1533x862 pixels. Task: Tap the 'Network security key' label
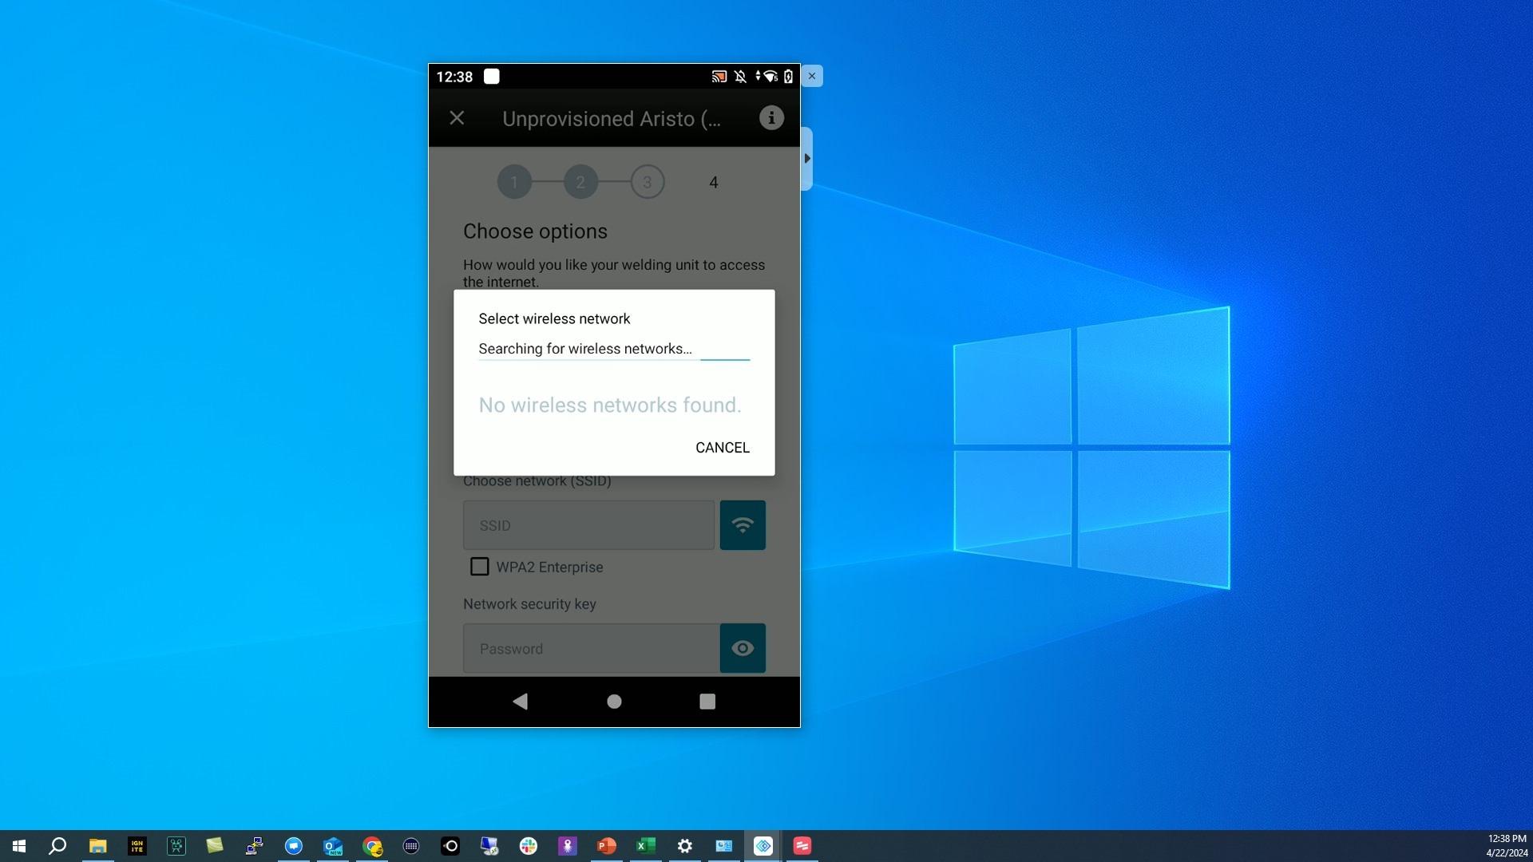529,604
